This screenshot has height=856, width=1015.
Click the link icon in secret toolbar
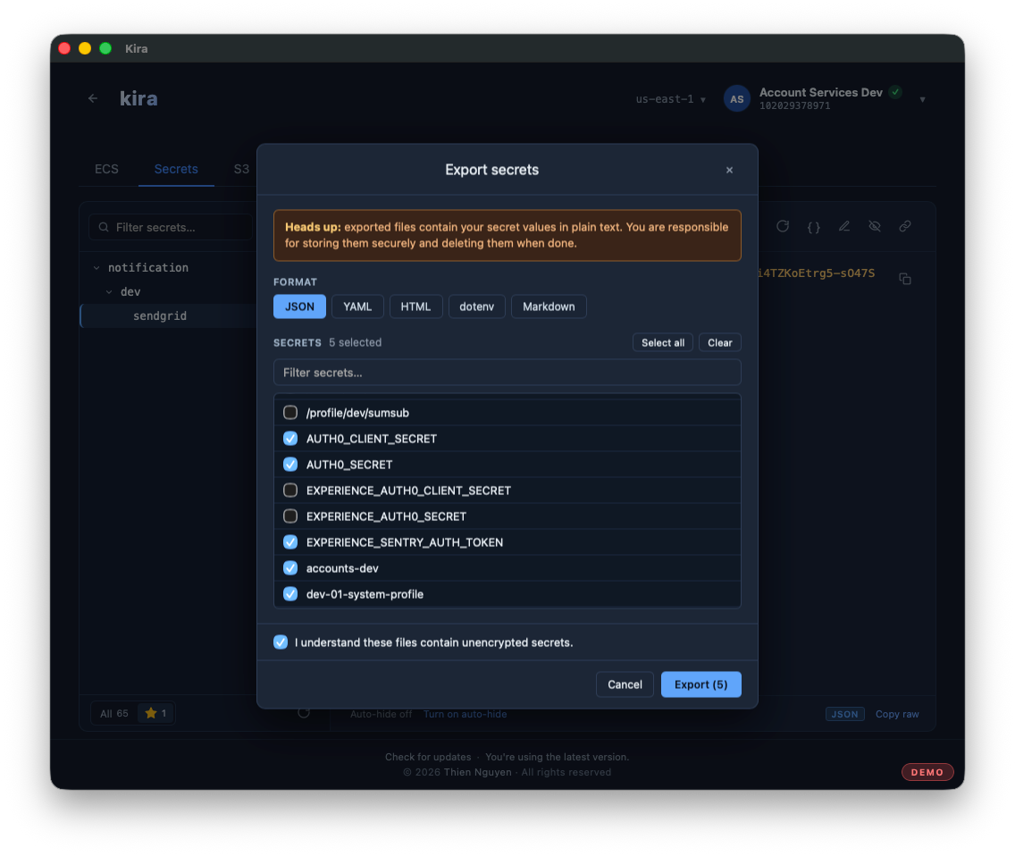(x=905, y=226)
